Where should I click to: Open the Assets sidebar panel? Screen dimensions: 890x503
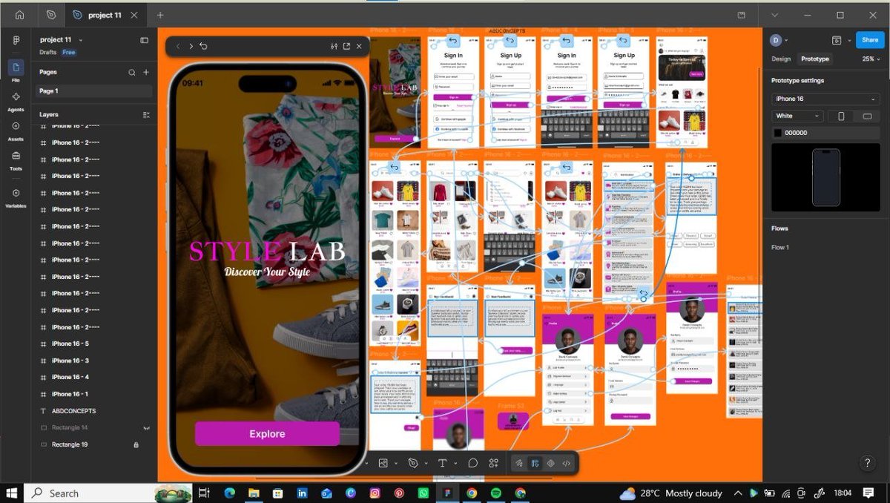[16, 130]
